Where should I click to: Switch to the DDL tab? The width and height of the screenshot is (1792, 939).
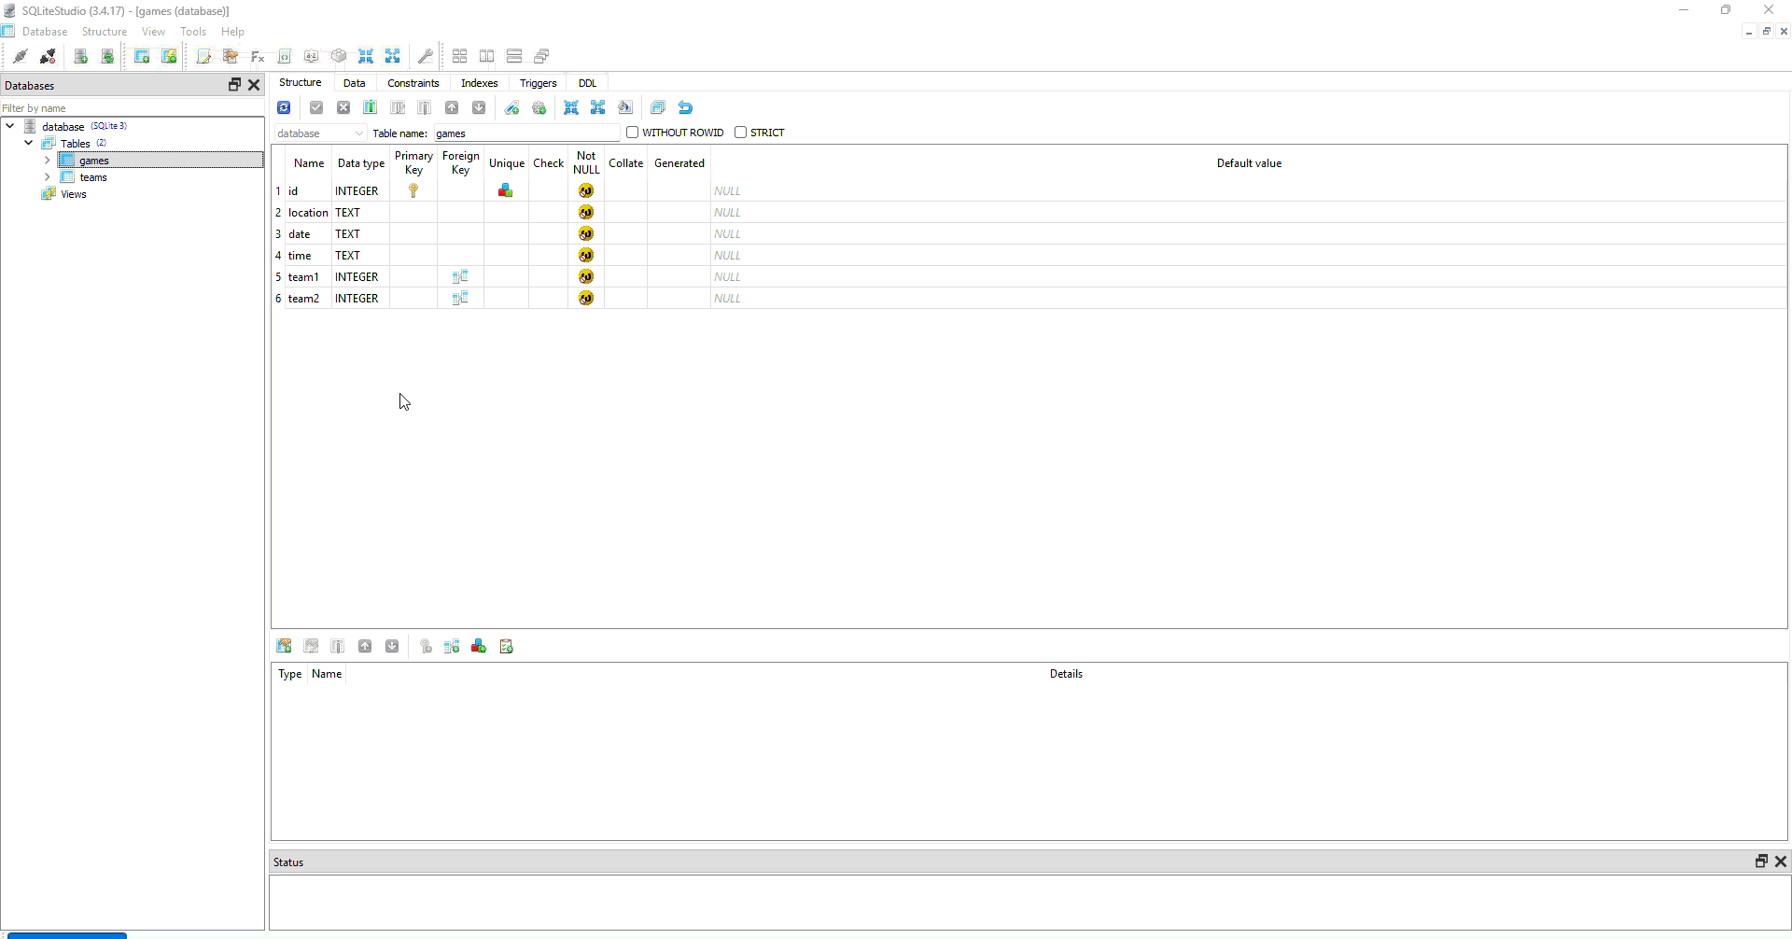pyautogui.click(x=587, y=83)
